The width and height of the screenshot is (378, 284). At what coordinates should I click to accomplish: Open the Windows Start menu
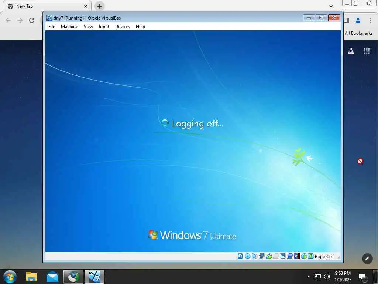click(10, 277)
